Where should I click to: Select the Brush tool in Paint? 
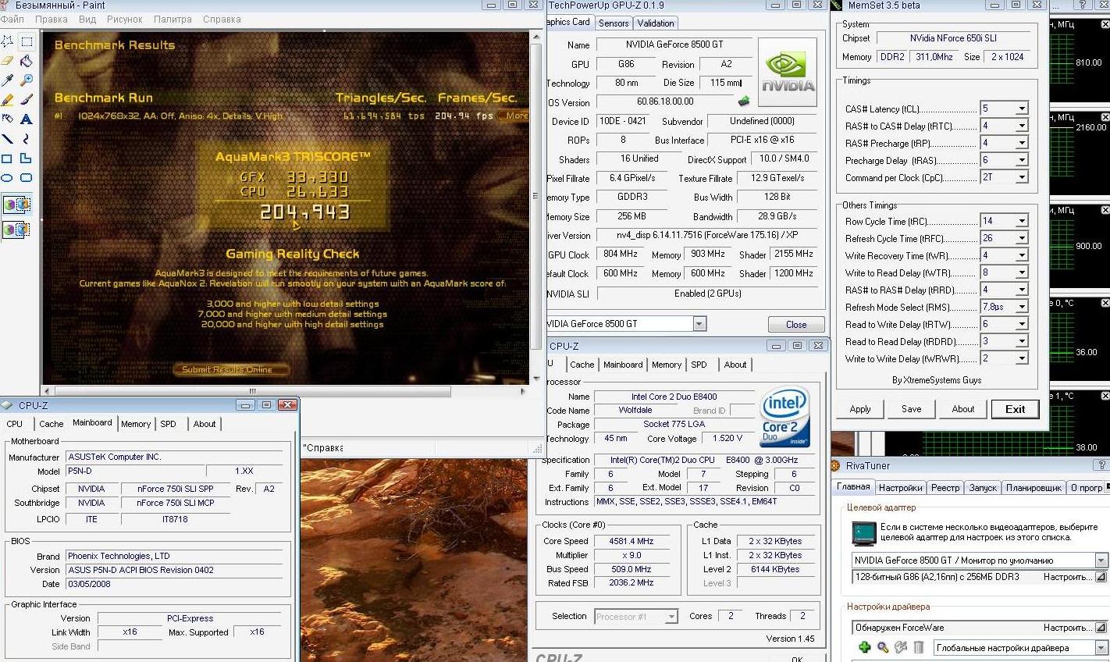[x=26, y=100]
